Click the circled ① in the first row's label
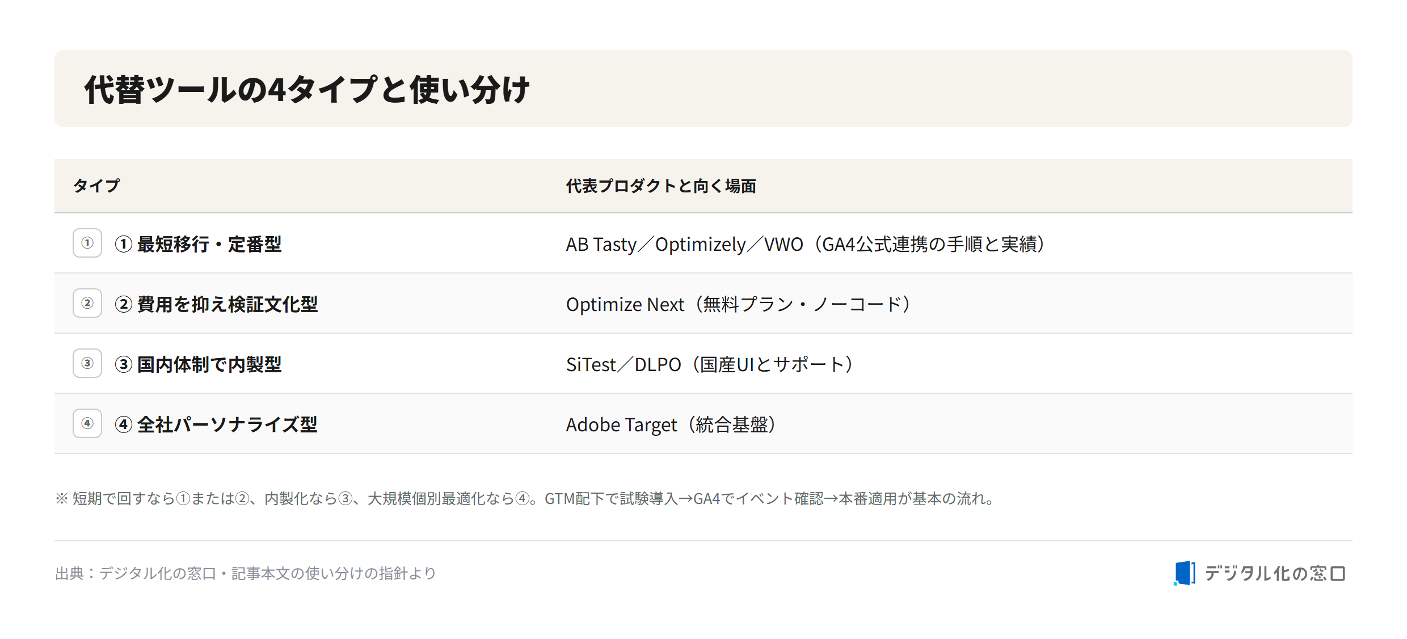The image size is (1407, 639). pos(124,244)
